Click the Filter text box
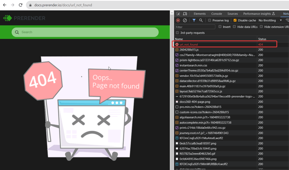The height and width of the screenshot is (170, 289). tap(195, 27)
